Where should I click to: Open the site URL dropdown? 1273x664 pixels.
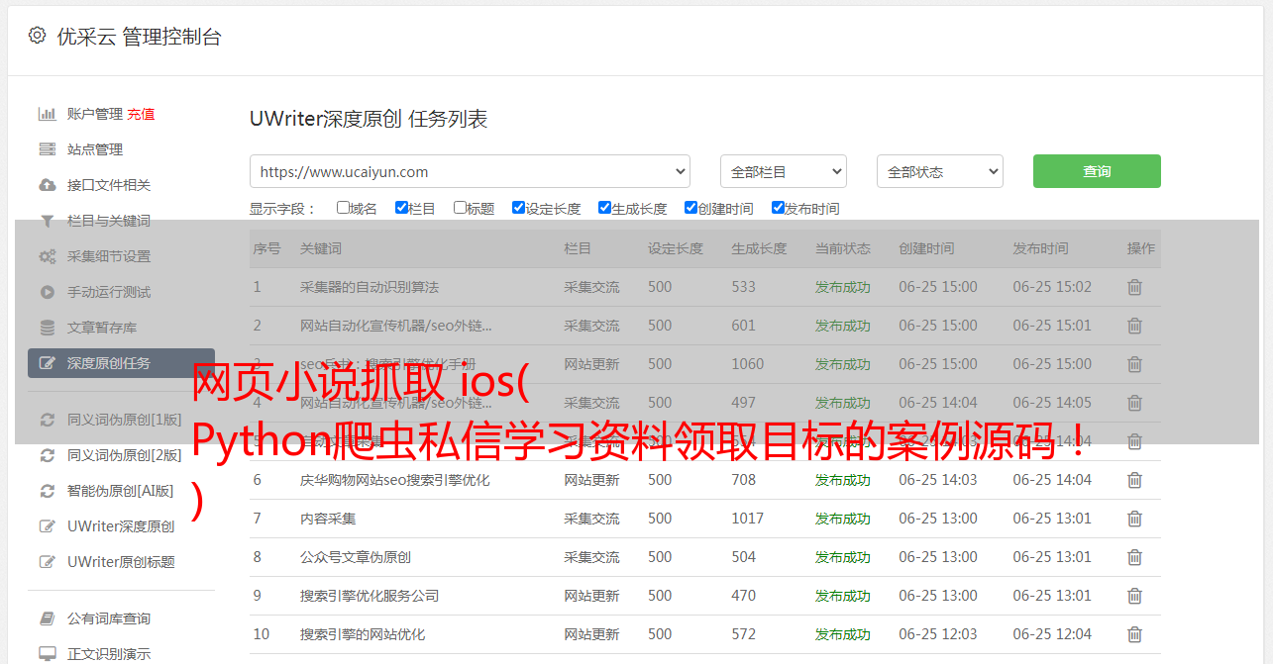pos(470,171)
